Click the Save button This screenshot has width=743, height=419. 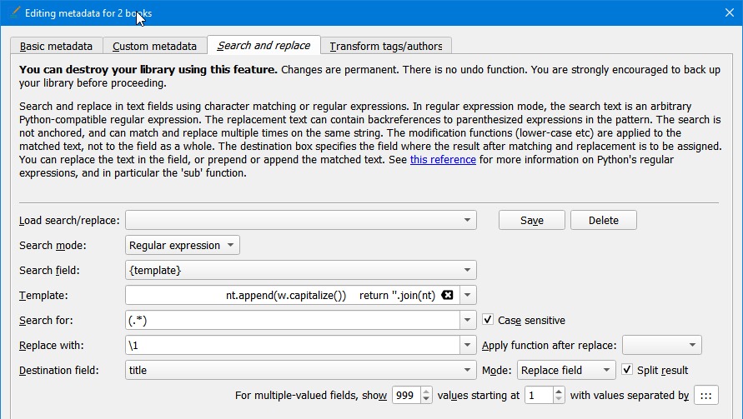[531, 220]
